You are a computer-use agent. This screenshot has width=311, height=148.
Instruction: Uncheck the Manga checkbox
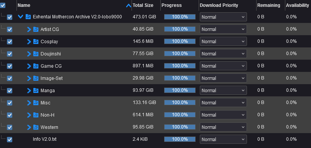point(10,91)
